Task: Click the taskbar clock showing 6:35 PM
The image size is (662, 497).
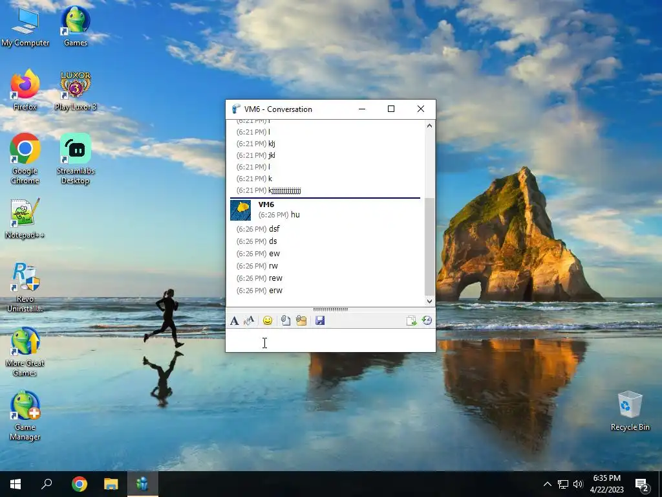Action: pyautogui.click(x=606, y=484)
